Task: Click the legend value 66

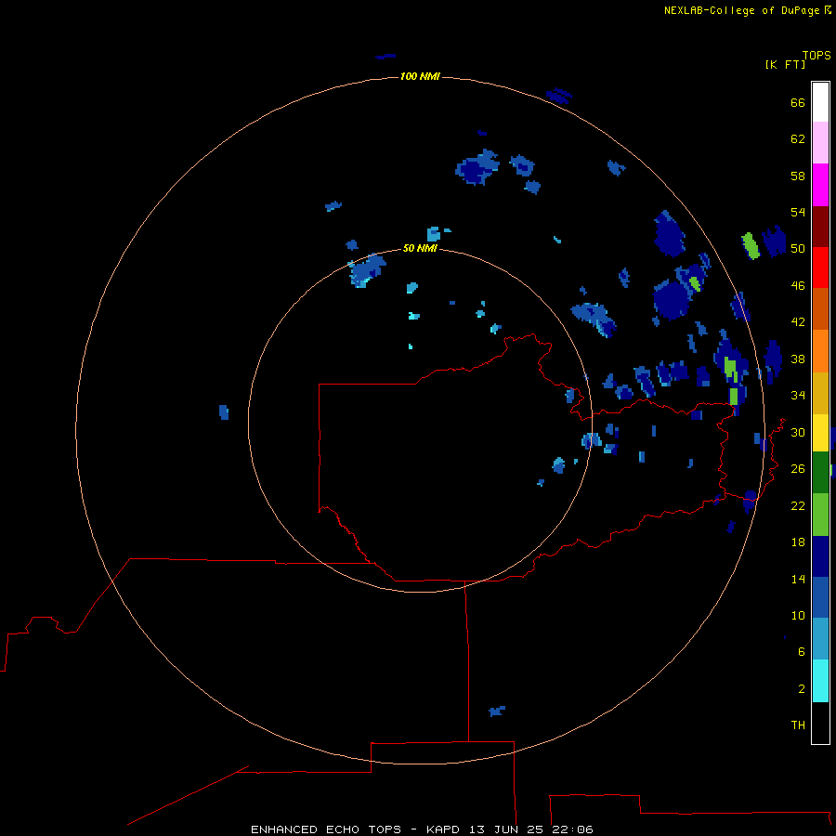Action: tap(798, 103)
